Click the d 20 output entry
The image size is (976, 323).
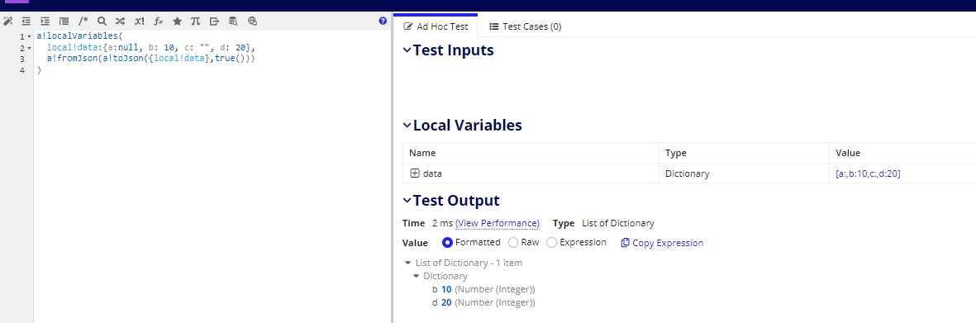[x=483, y=302]
